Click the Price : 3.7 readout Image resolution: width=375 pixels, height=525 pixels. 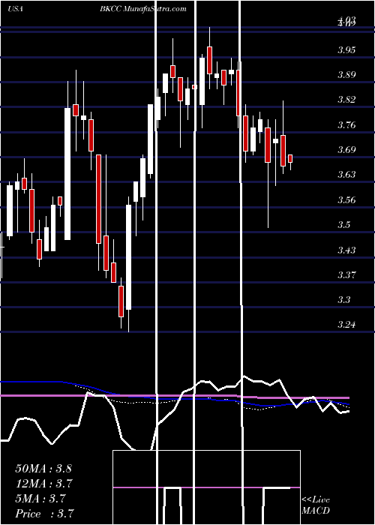tap(44, 514)
